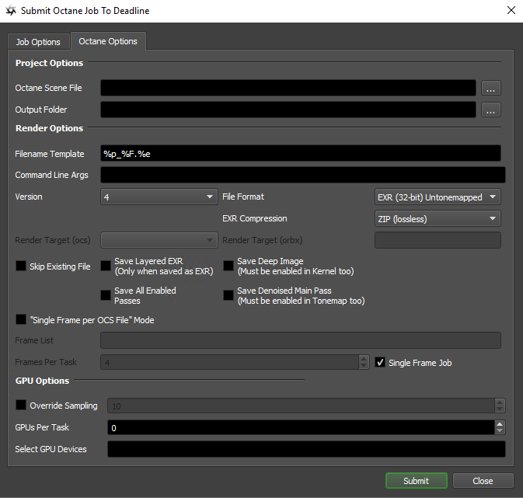Screen dimensions: 523x498
Task: Toggle Save Layered EXR option
Action: tap(106, 266)
